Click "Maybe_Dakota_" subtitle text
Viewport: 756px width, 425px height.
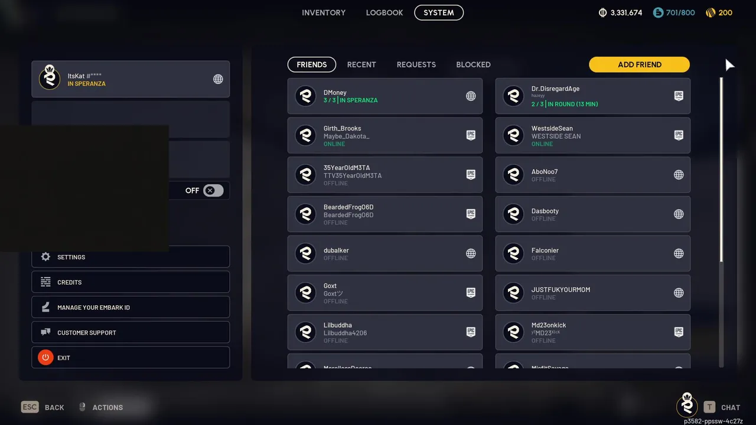click(347, 136)
